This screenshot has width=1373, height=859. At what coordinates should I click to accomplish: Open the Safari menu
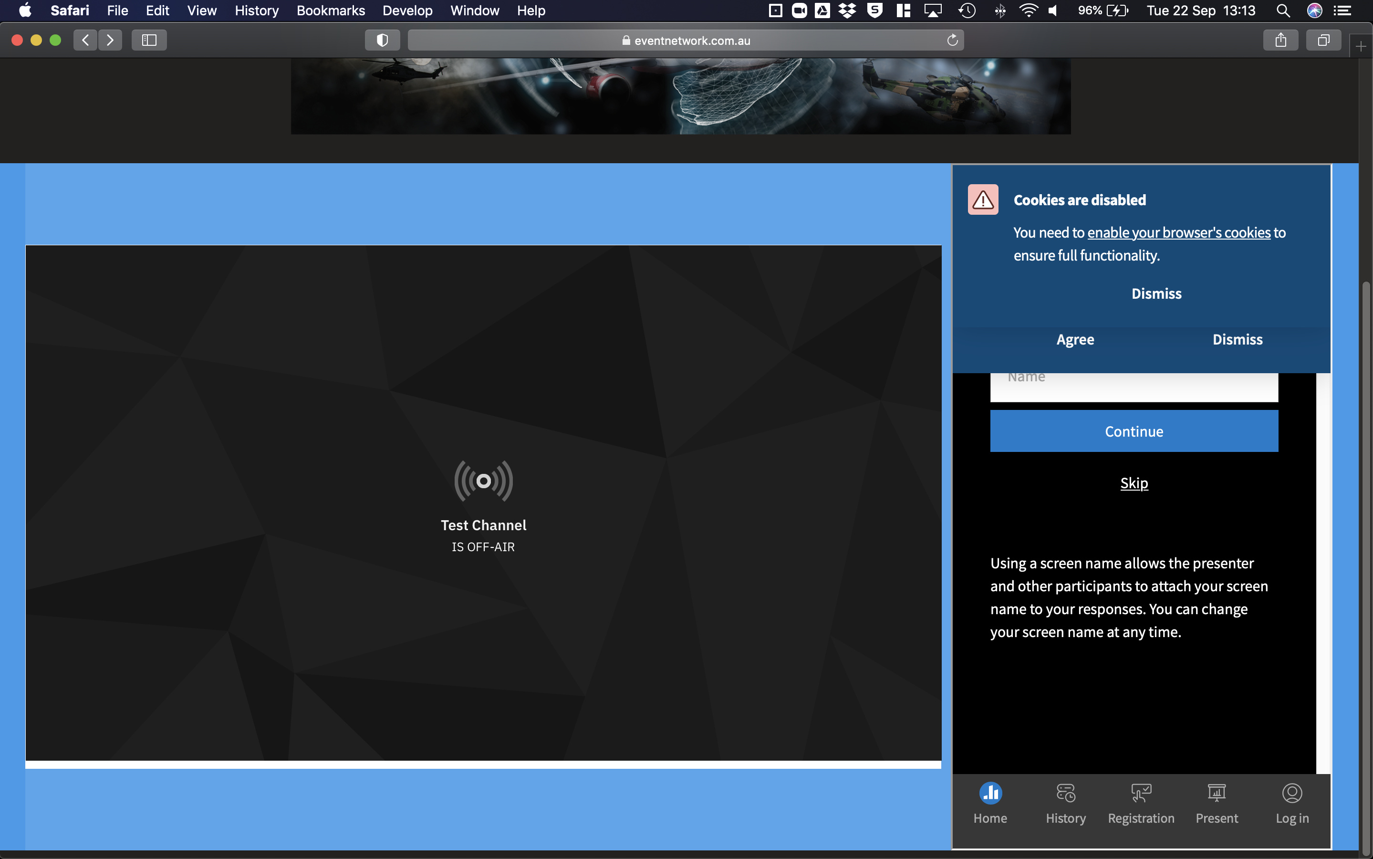pyautogui.click(x=70, y=10)
